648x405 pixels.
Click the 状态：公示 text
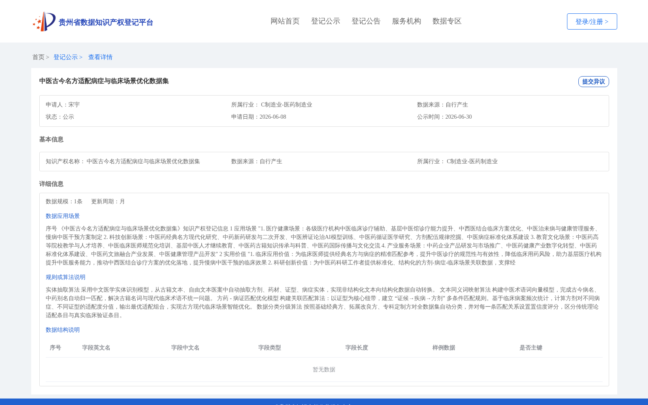60,117
